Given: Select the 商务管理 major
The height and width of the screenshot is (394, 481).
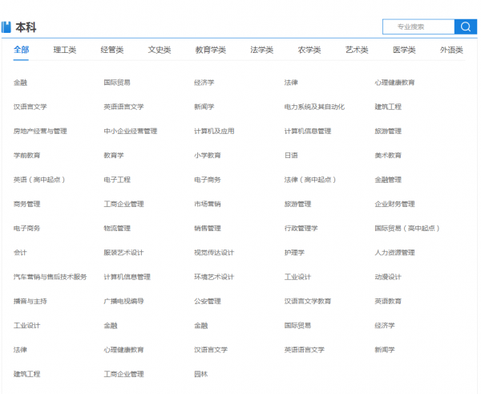Looking at the screenshot, I should [26, 204].
